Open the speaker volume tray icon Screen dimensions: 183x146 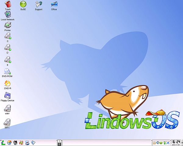tap(158, 143)
